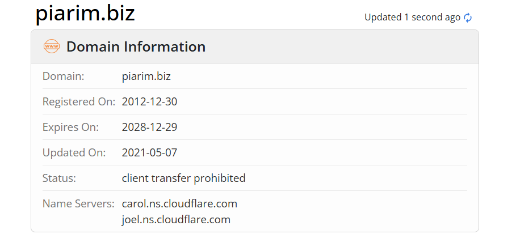516x234 pixels.
Task: Click empty area of the Status row
Action: click(x=358, y=178)
